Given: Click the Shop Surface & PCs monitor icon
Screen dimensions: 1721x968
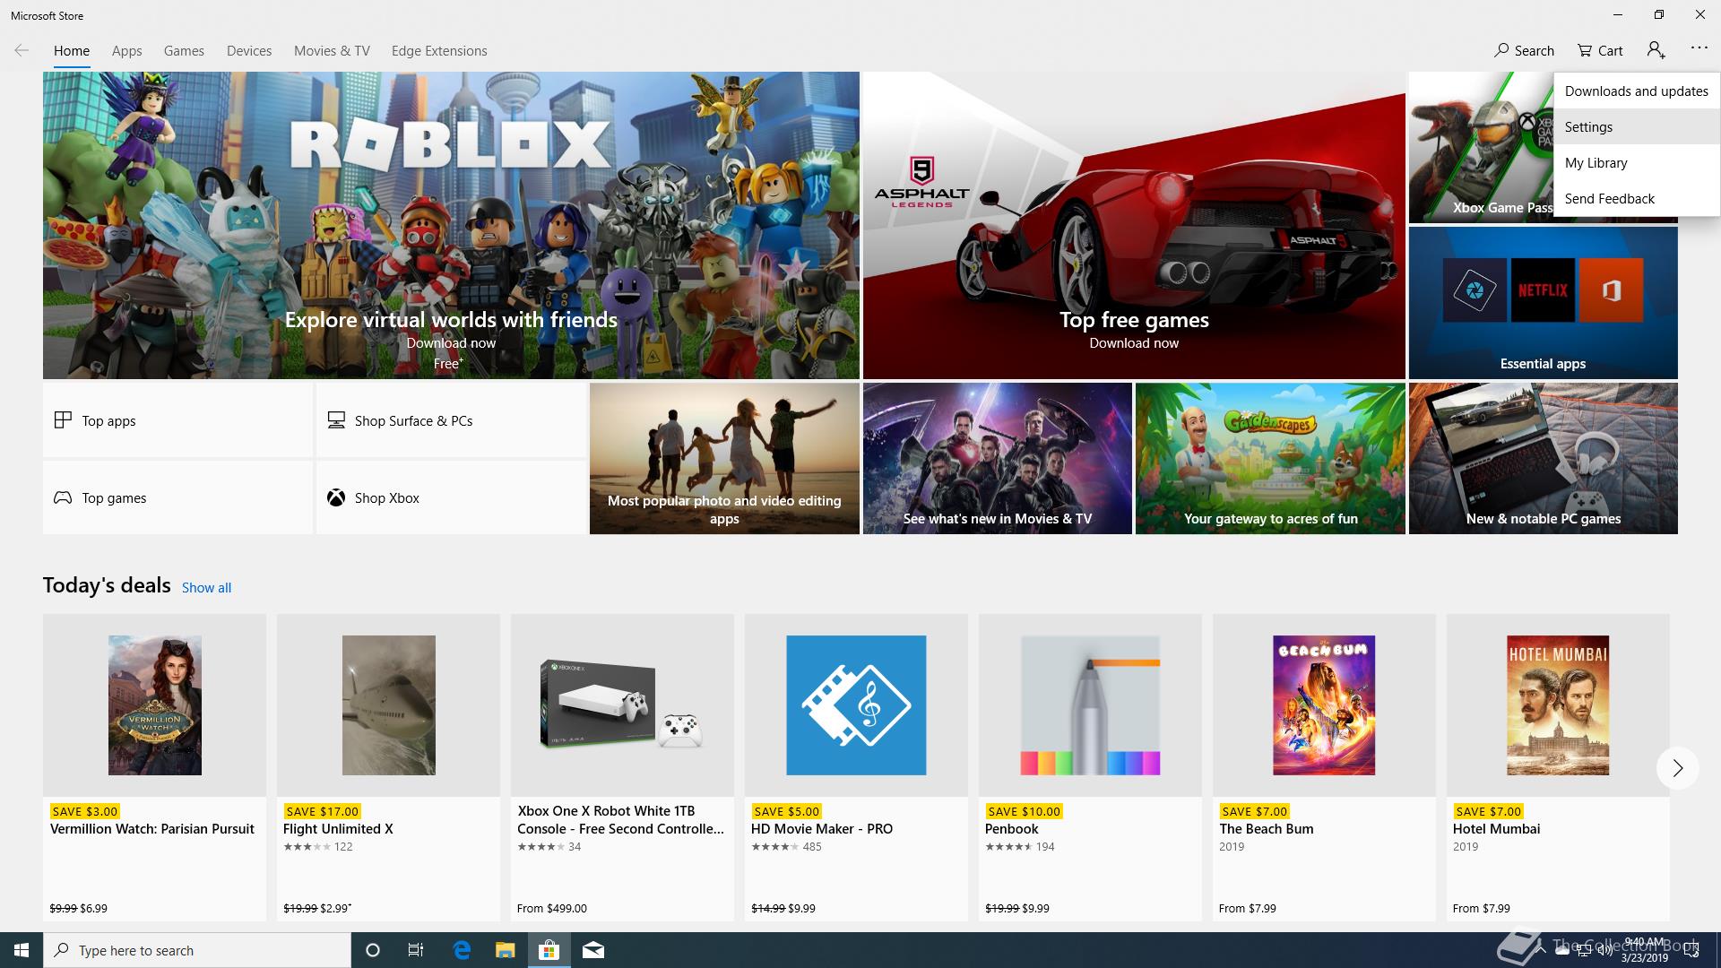Looking at the screenshot, I should coord(336,420).
